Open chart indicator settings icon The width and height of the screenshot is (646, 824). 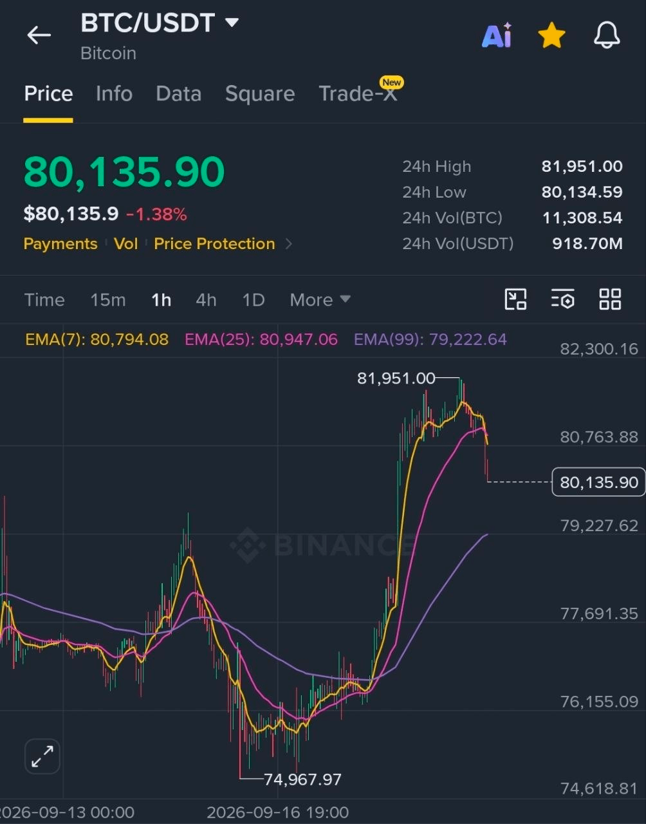(x=562, y=299)
